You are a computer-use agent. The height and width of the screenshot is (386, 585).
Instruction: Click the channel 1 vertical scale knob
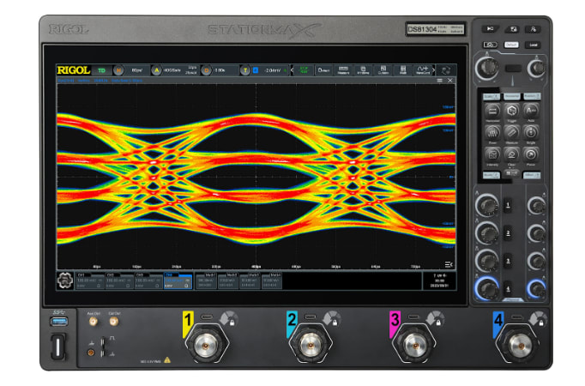pos(487,205)
